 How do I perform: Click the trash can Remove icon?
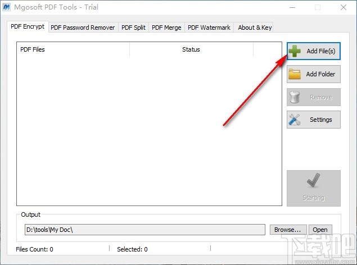click(x=295, y=97)
